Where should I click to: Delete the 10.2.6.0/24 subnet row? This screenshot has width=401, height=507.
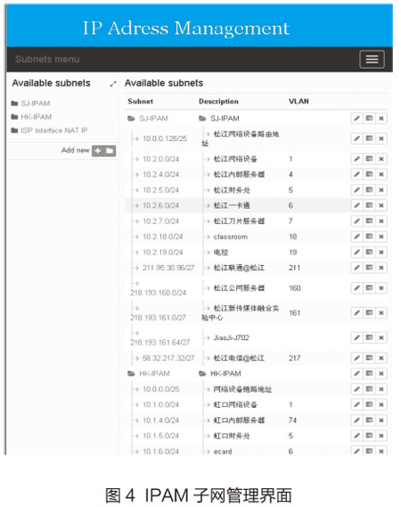(381, 205)
